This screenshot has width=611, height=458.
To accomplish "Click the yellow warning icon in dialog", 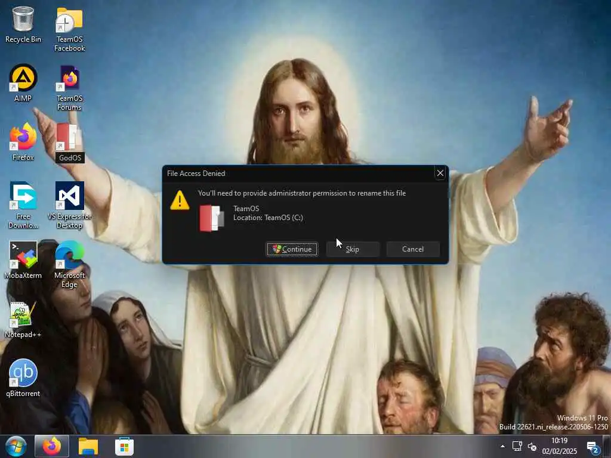I will (180, 200).
